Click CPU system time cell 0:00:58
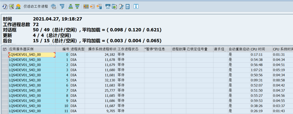Viewport: 293px width, 114px height. (282, 80)
